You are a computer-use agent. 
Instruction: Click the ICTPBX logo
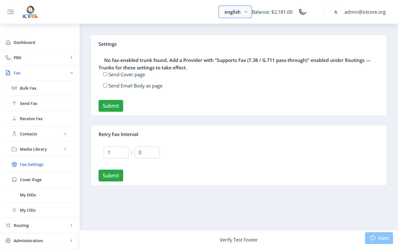pyautogui.click(x=30, y=12)
